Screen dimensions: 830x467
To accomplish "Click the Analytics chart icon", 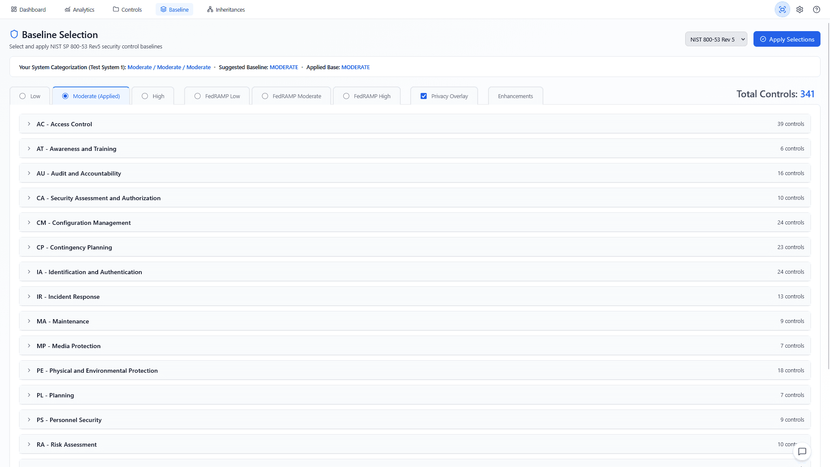I will click(67, 10).
